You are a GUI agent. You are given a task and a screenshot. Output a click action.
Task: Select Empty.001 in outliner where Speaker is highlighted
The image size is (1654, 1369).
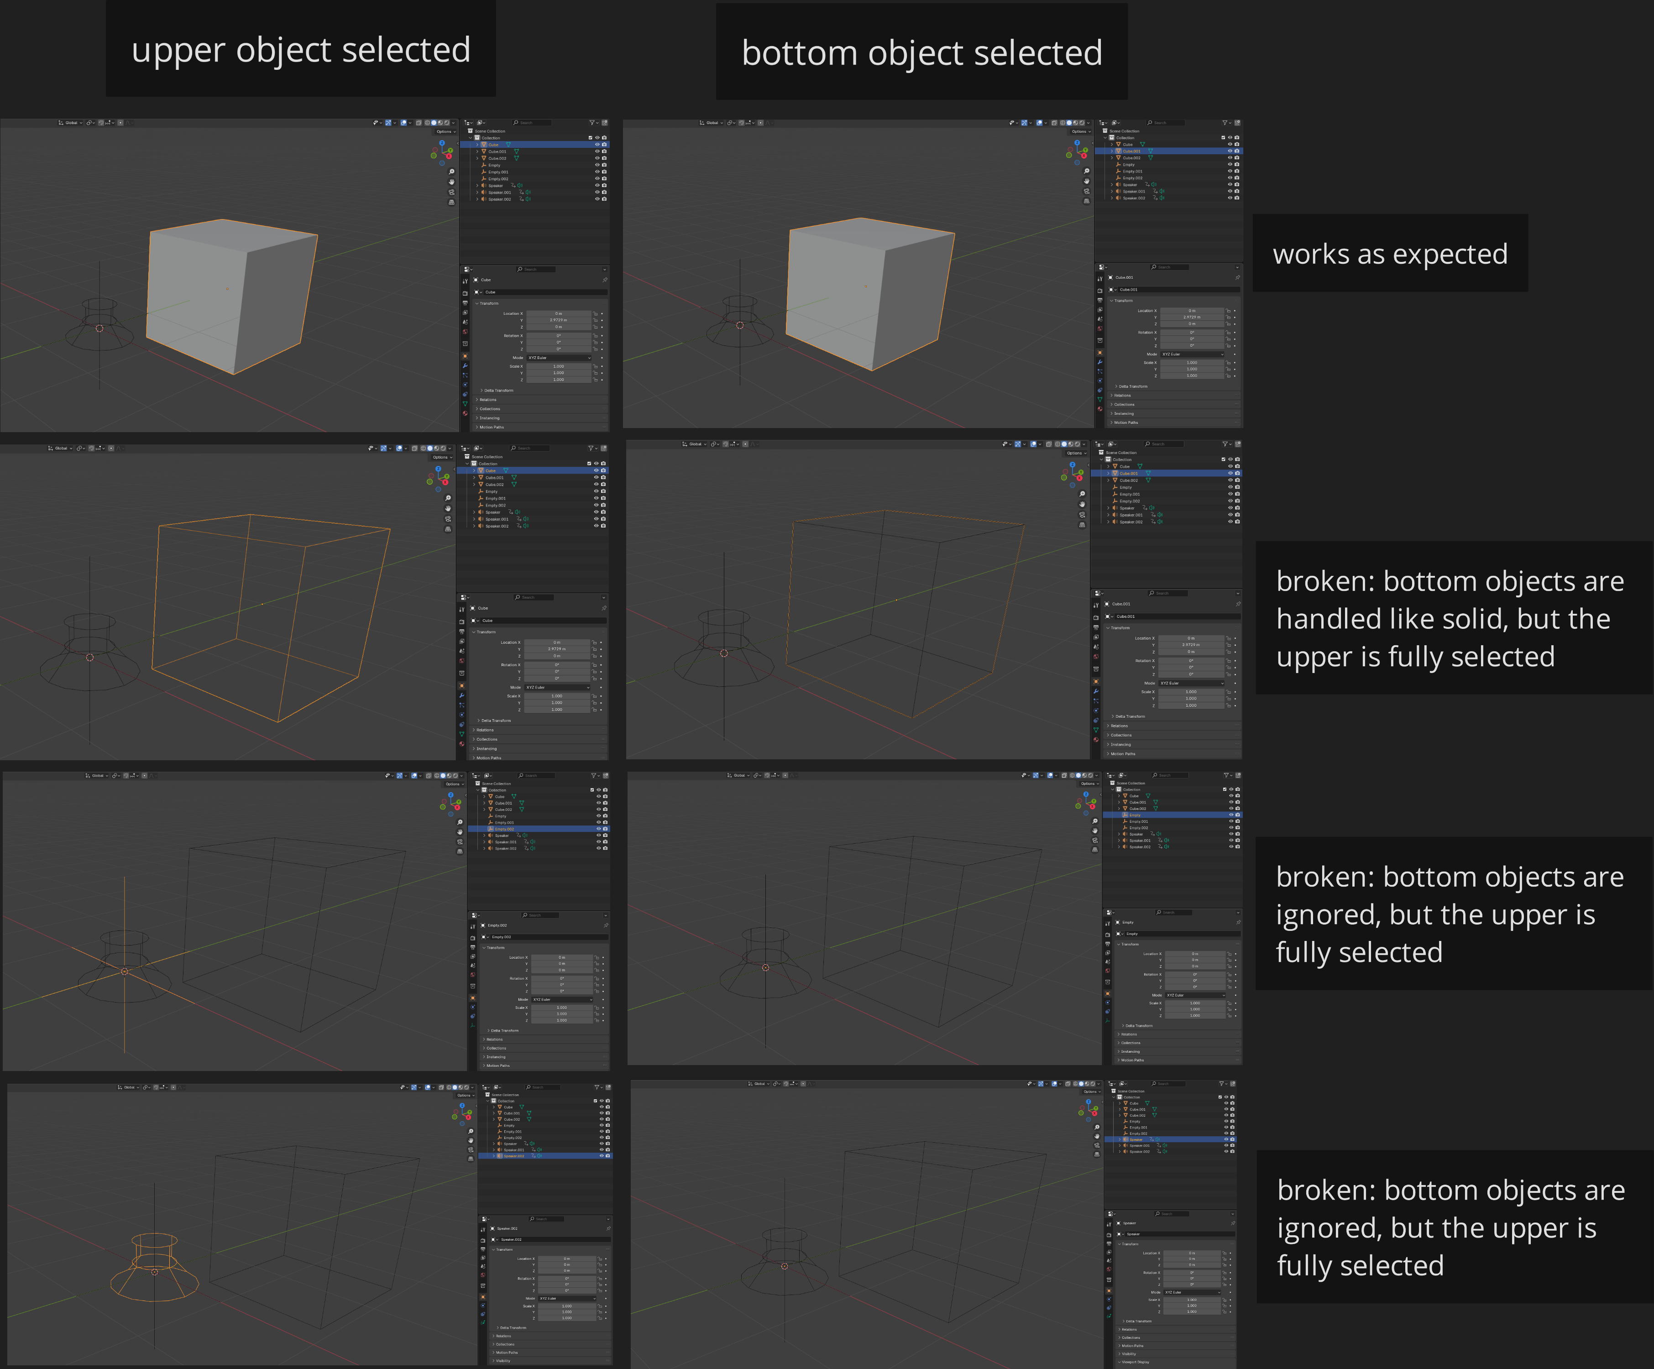pyautogui.click(x=1138, y=1127)
